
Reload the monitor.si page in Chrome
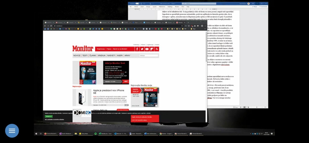point(51,26)
